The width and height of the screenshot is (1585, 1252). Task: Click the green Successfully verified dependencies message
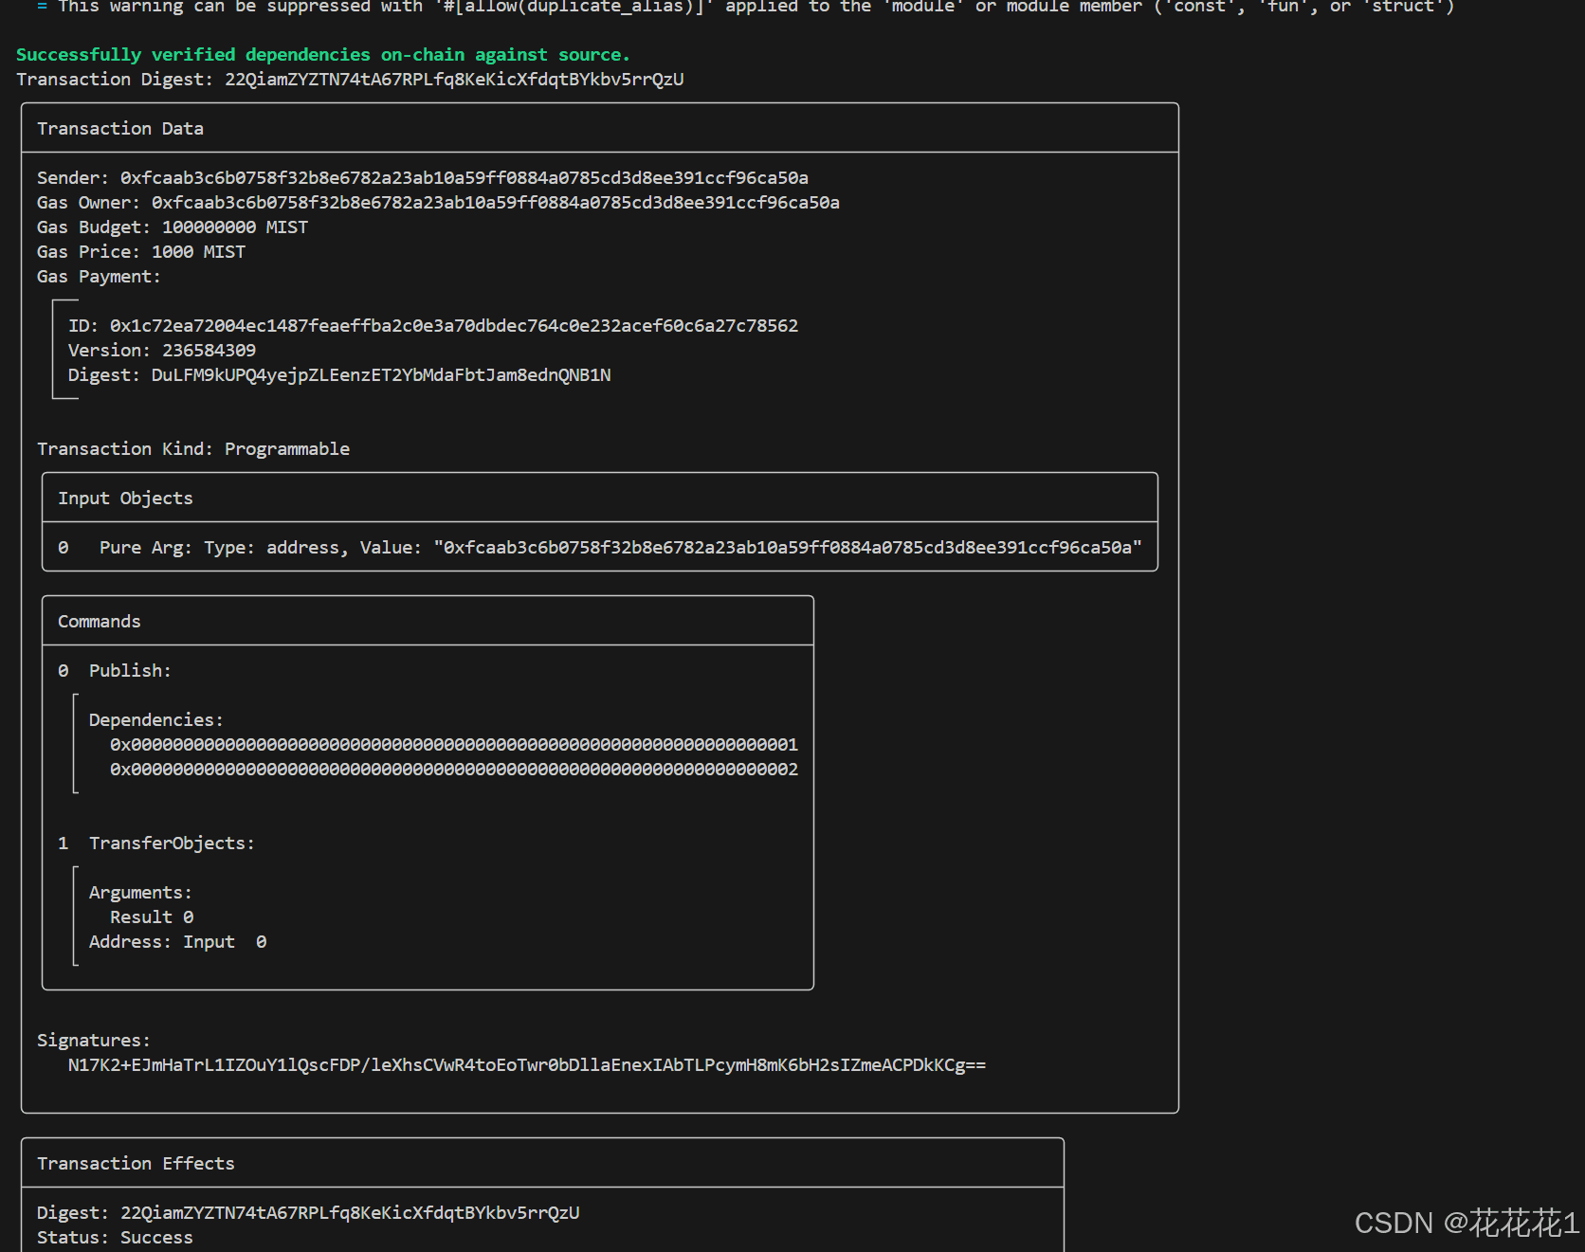click(323, 55)
